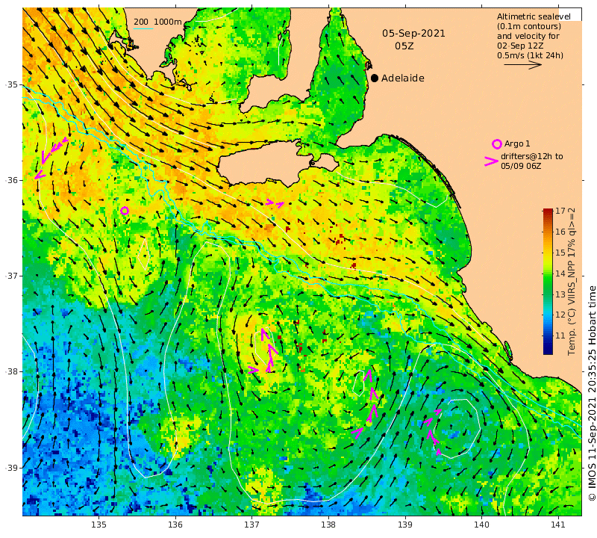Click the '135' longitude axis label
The height and width of the screenshot is (538, 597).
99,525
